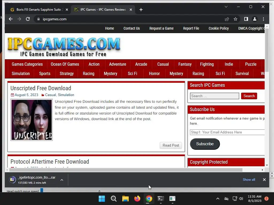Image resolution: width=274 pixels, height=205 pixels.
Task: Open Report File page
Action: tap(191, 28)
